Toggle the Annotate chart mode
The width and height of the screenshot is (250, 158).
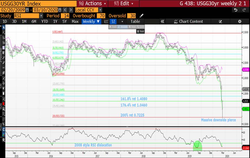click(122, 27)
